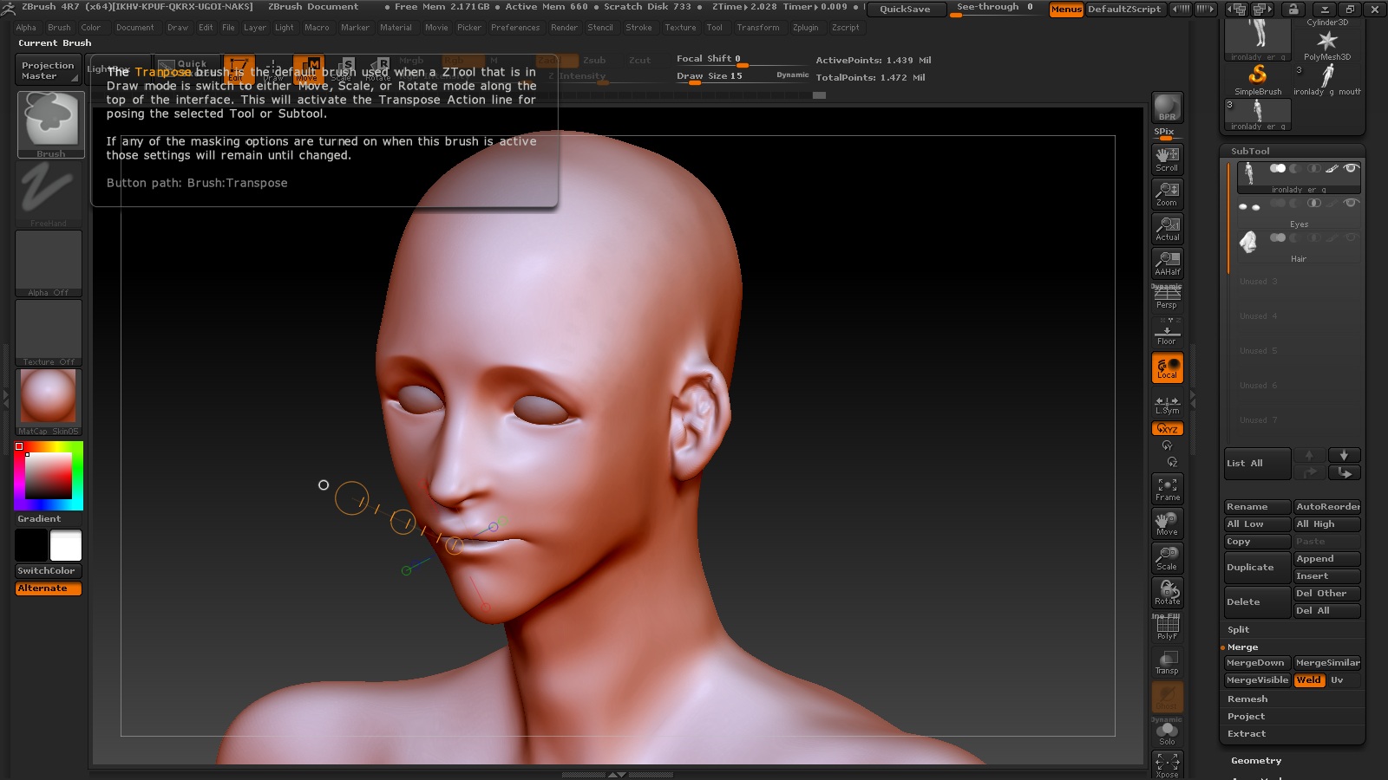Open the Document menu
Screen dimensions: 1388x780
135,28
